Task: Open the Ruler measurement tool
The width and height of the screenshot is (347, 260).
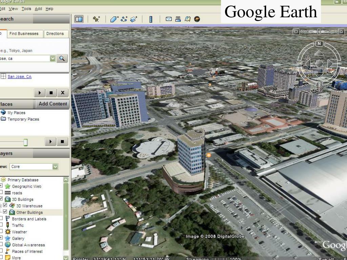Action: tap(151, 19)
